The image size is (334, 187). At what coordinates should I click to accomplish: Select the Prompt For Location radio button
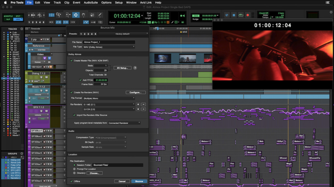click(x=74, y=169)
